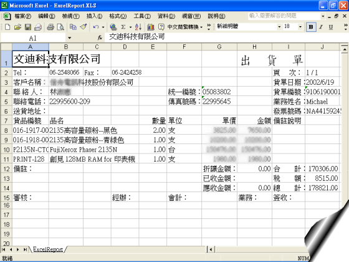Image resolution: width=349 pixels, height=262 pixels.
Task: Minimize the workbook window in menu bar
Action: point(329,16)
